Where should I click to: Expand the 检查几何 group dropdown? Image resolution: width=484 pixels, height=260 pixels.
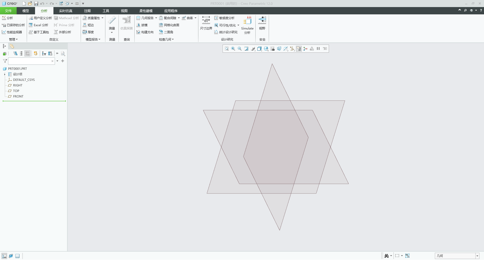pyautogui.click(x=166, y=40)
